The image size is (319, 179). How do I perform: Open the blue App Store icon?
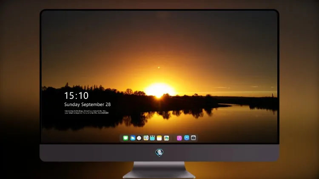click(x=187, y=138)
